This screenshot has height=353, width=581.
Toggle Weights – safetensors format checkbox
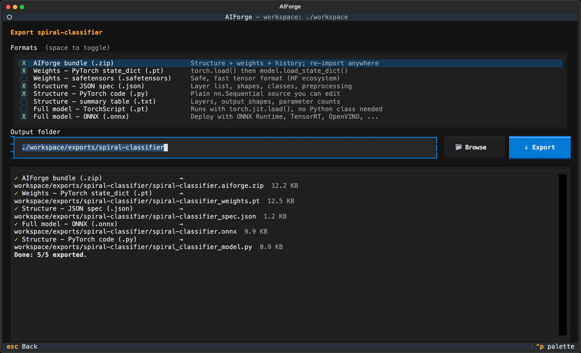coord(24,78)
